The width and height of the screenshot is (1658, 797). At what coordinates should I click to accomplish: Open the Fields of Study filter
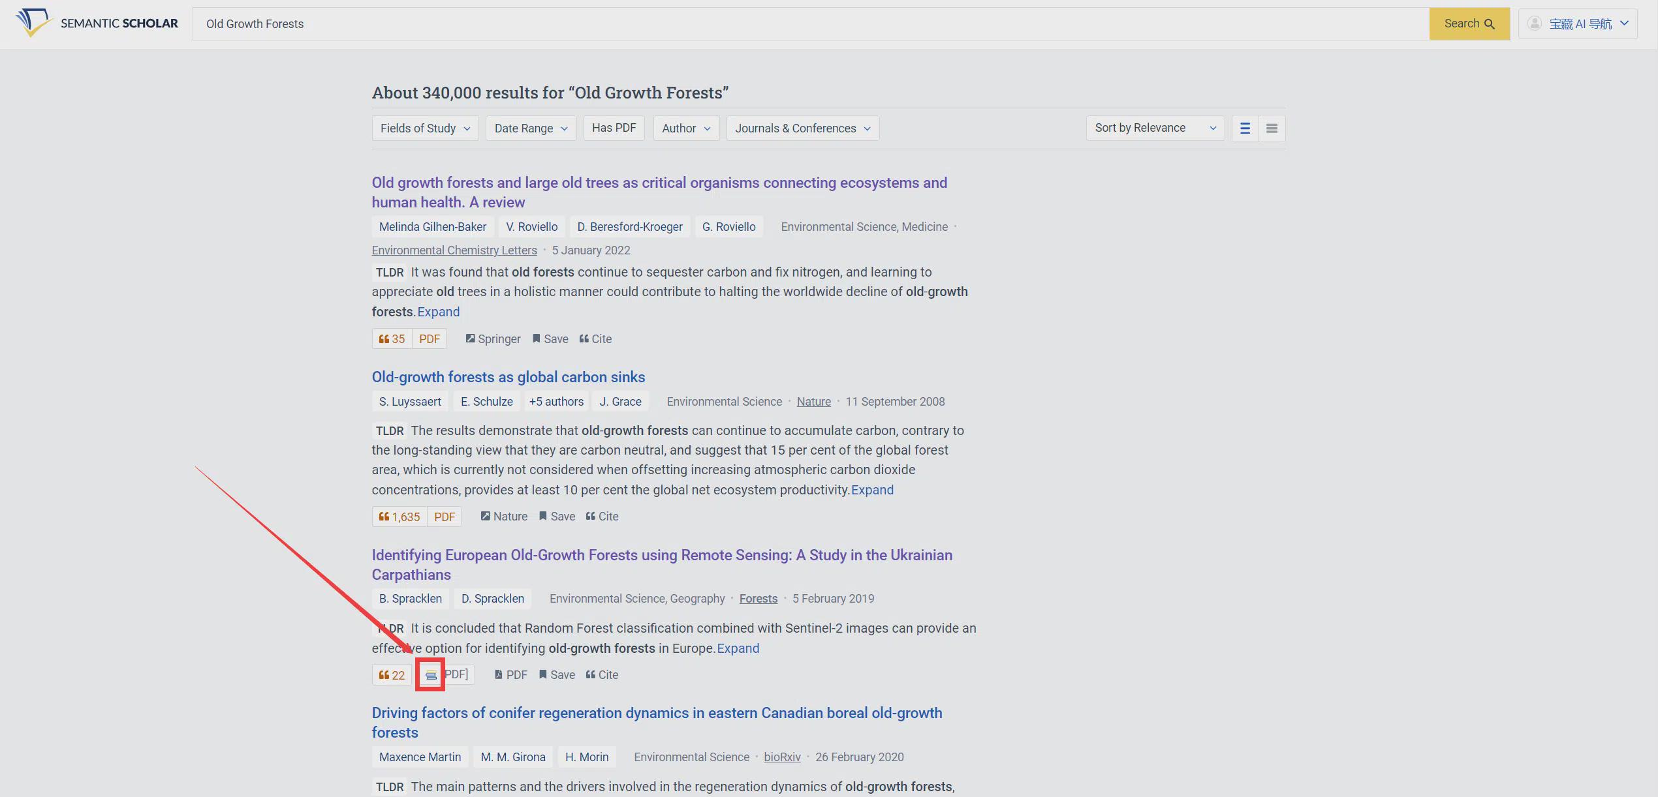coord(425,128)
